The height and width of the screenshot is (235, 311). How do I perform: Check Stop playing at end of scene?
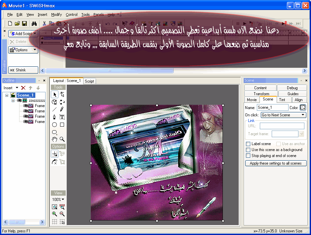(x=248, y=156)
